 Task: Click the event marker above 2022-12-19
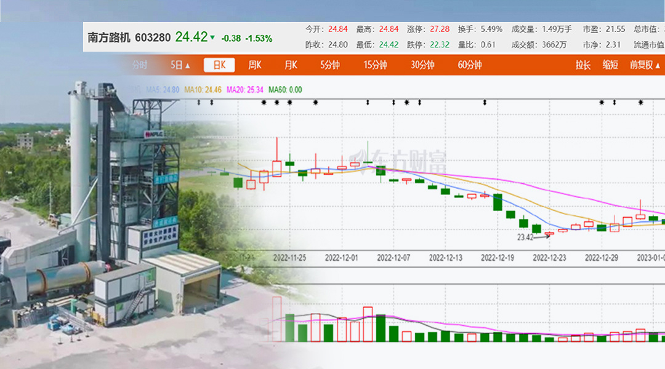(x=485, y=103)
